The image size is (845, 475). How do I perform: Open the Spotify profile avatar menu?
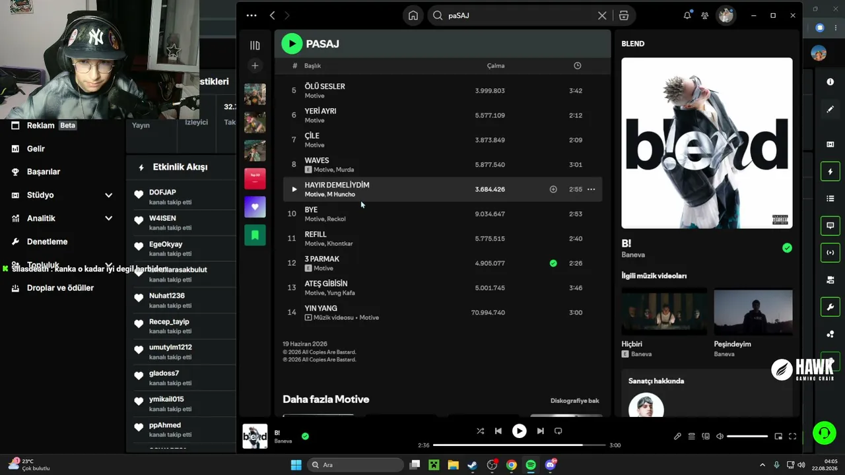pyautogui.click(x=726, y=15)
